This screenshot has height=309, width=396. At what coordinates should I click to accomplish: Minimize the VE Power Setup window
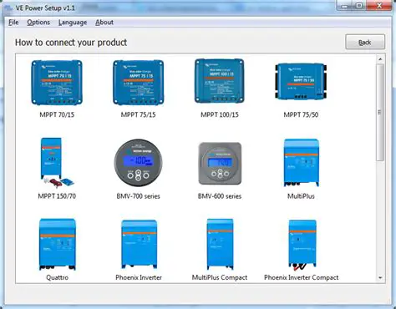(x=345, y=6)
